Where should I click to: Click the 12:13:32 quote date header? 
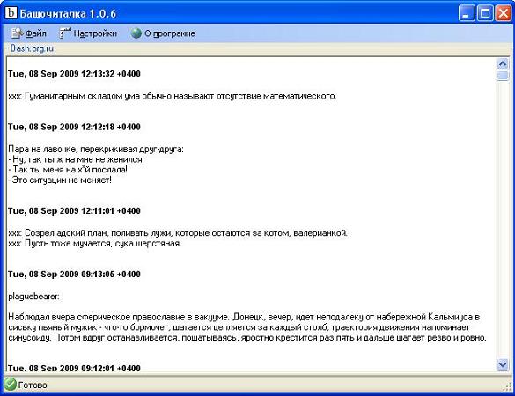[x=74, y=74]
